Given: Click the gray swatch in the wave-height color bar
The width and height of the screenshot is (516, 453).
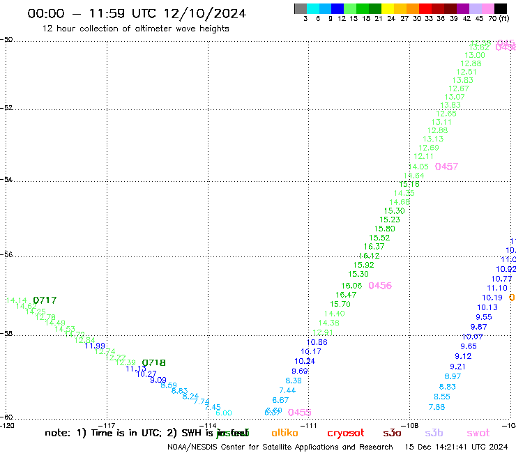Looking at the screenshot, I should click(x=301, y=8).
